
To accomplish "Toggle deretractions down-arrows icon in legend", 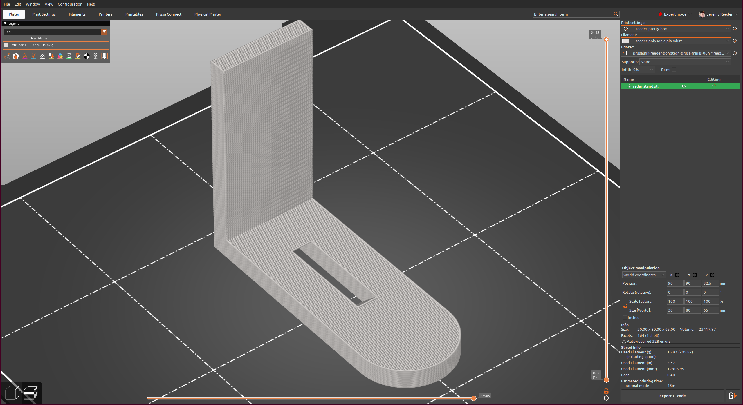I will [x=34, y=56].
